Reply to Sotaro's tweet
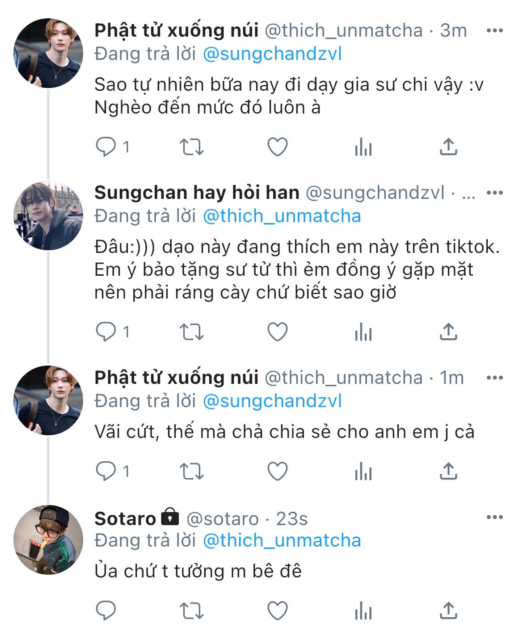This screenshot has height=631, width=523. pyautogui.click(x=106, y=611)
